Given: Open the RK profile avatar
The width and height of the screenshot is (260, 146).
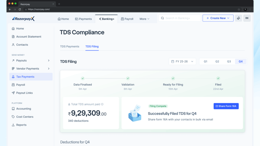Looking at the screenshot, I should coord(247,18).
